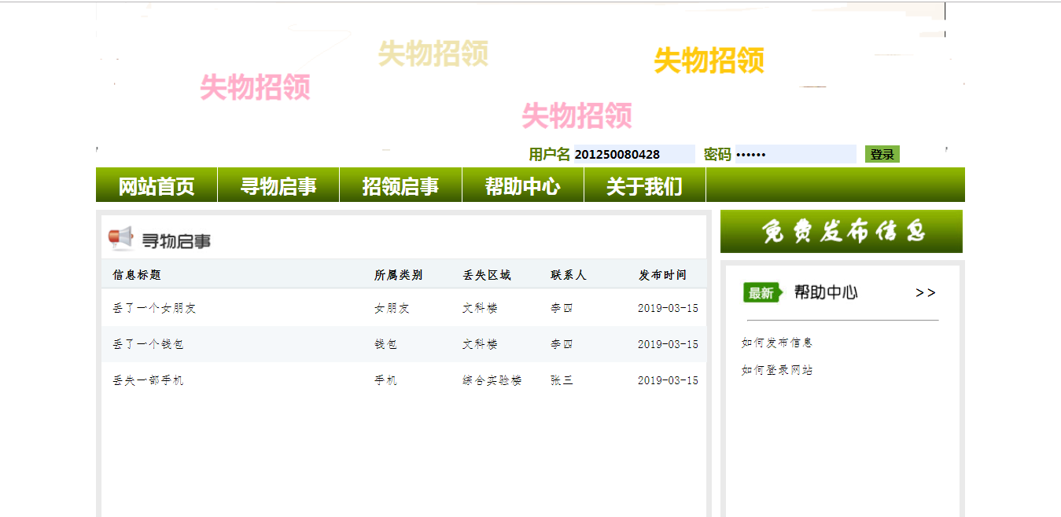Expand 帮助中心 with the >> arrows

(x=926, y=293)
